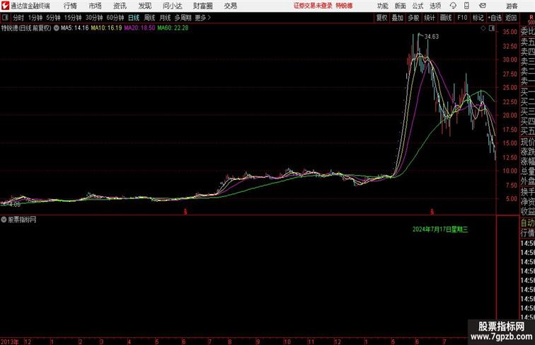
Task: Click the 复权 button
Action: (381, 18)
